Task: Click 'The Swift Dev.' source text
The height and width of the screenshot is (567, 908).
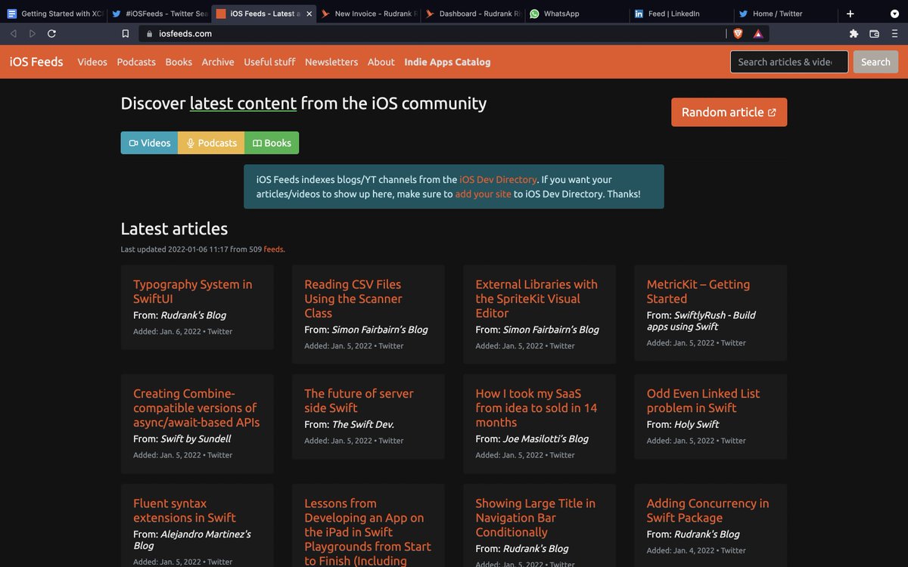Action: click(x=362, y=425)
